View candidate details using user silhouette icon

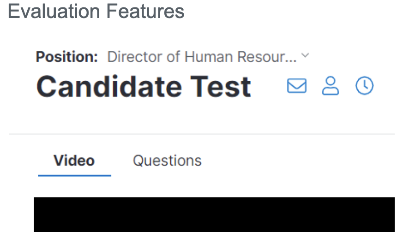(x=330, y=86)
